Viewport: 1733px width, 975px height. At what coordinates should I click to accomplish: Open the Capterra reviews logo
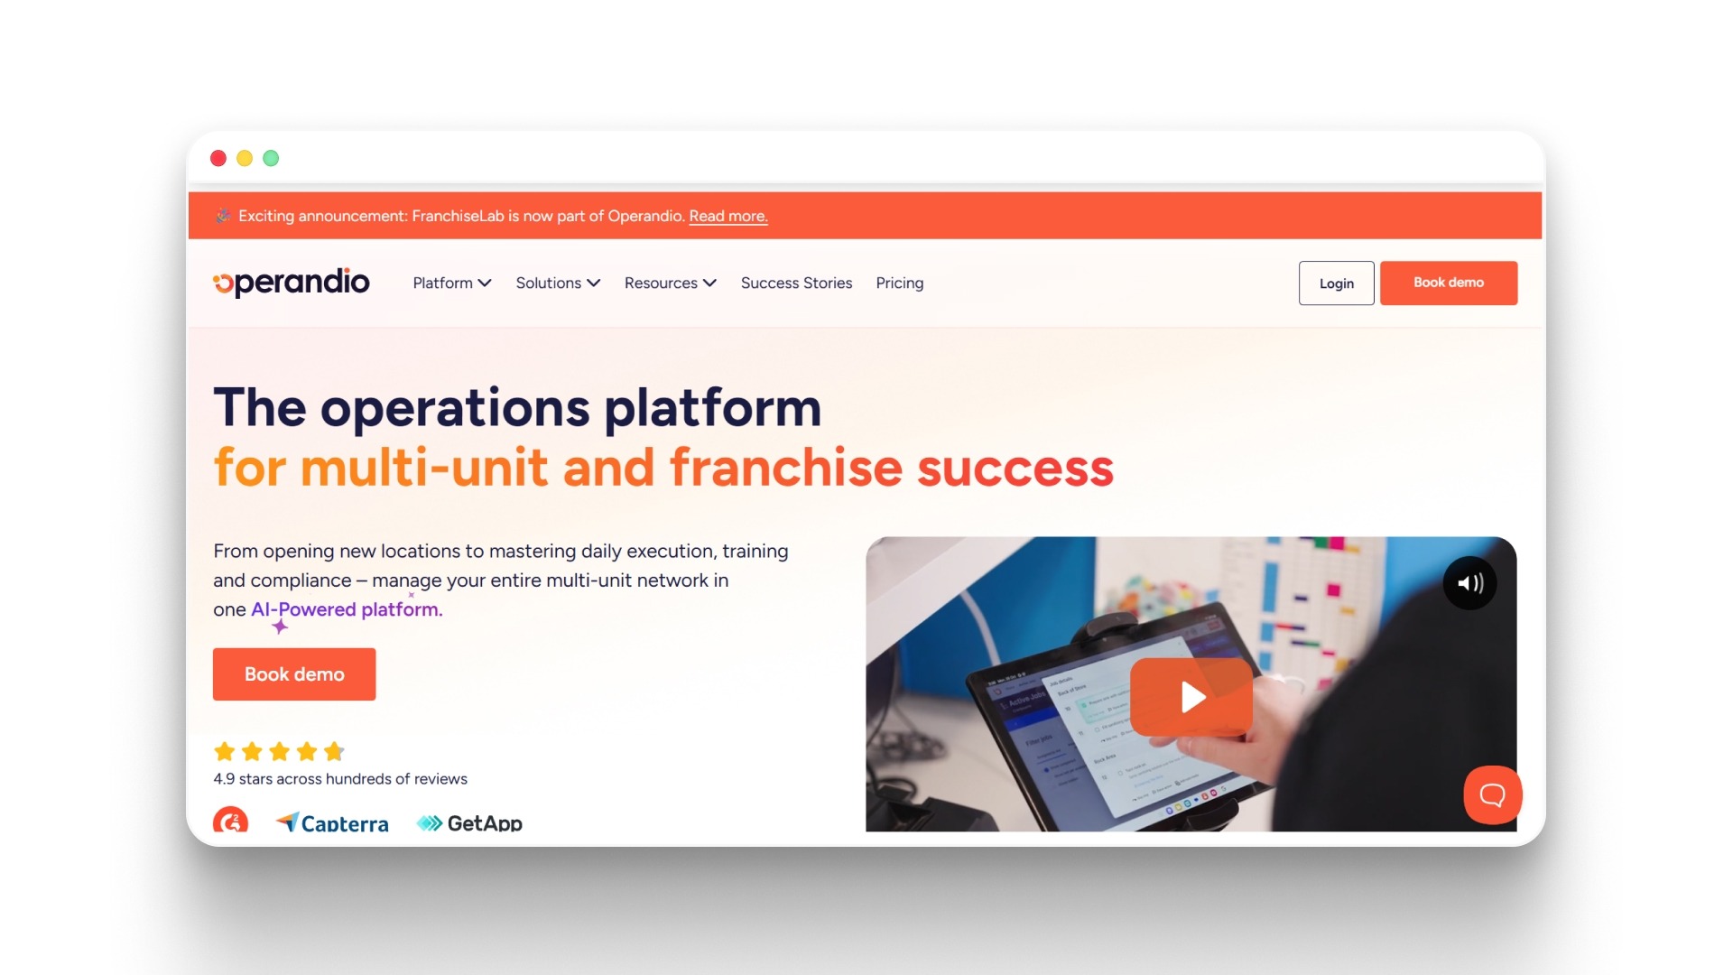pos(332,822)
